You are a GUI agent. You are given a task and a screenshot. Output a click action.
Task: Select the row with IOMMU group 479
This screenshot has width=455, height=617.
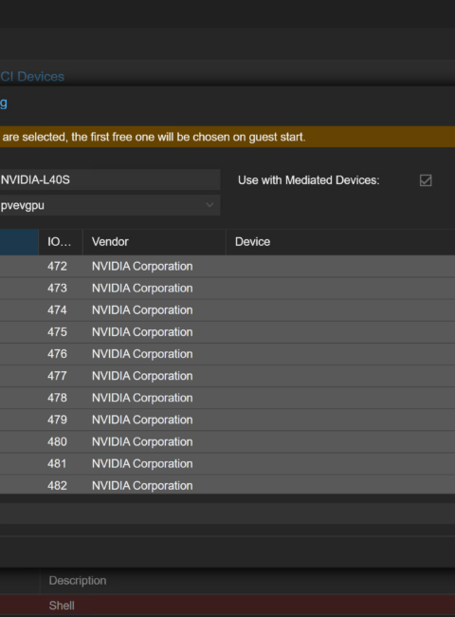(227, 420)
